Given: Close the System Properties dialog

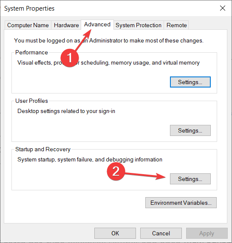Looking at the screenshot, I should 223,8.
